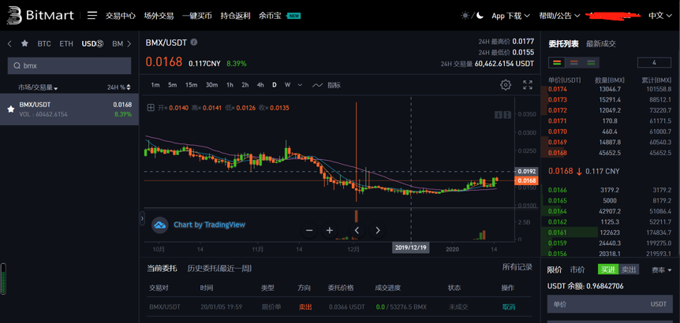Viewport: 680px width, 323px height.
Task: Open 所有记录 all records link
Action: click(517, 267)
